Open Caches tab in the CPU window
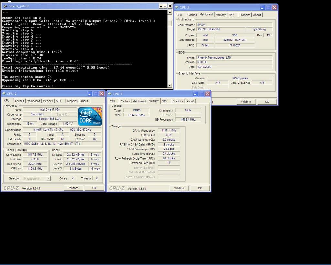331x265 pixels. click(19, 101)
